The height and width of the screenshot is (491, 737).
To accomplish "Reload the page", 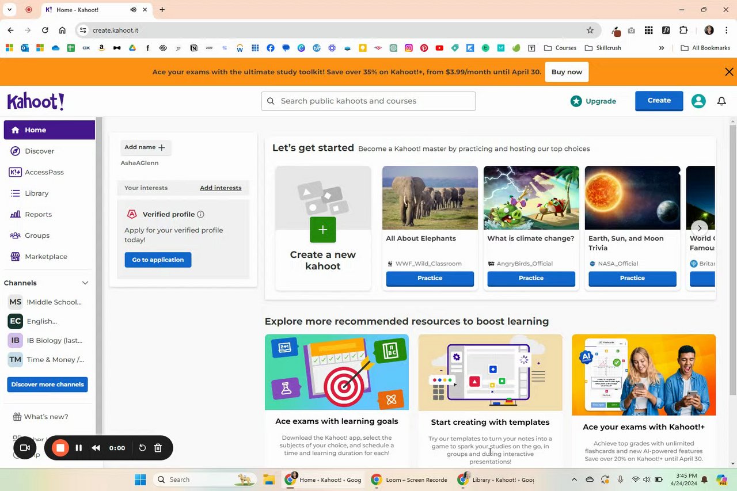I will tap(45, 30).
